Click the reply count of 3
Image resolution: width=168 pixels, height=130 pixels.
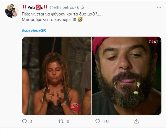click(x=31, y=121)
